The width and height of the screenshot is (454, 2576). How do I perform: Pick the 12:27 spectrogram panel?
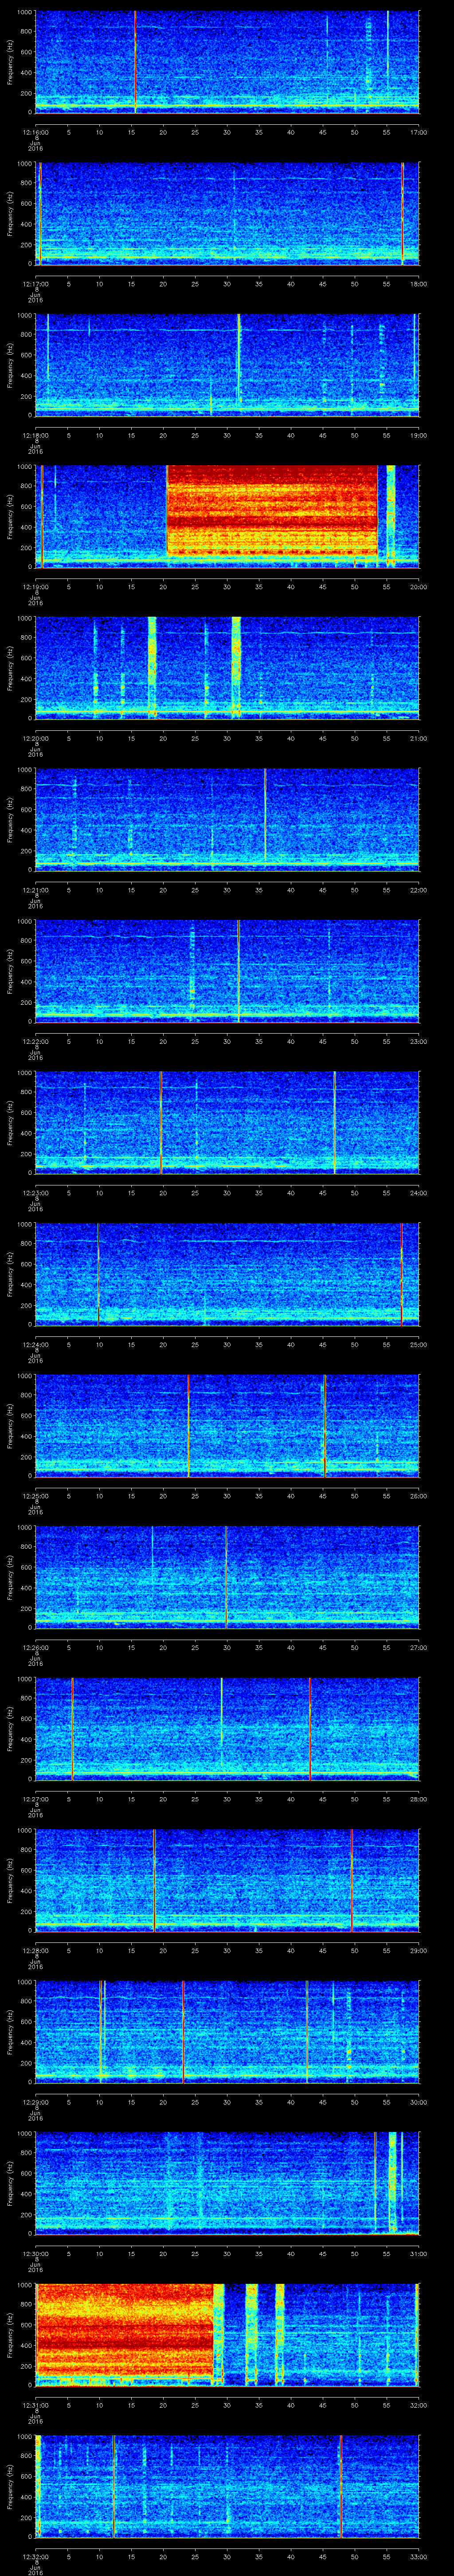(x=227, y=1728)
